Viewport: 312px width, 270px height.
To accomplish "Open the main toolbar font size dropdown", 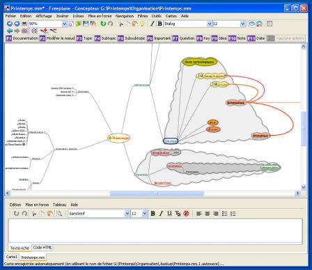I will click(242, 24).
